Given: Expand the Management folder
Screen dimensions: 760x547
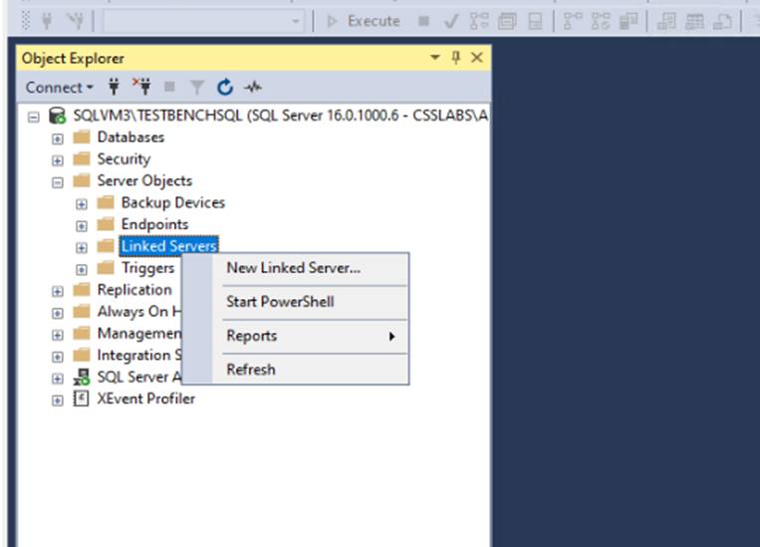Looking at the screenshot, I should [x=57, y=335].
